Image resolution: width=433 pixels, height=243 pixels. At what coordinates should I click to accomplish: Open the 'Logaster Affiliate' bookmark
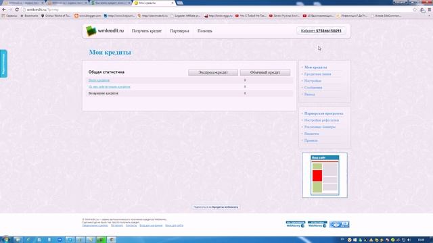tap(185, 16)
